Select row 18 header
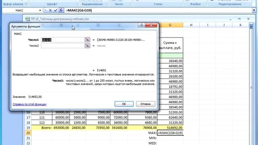The height and width of the screenshot is (145, 258). [28, 122]
